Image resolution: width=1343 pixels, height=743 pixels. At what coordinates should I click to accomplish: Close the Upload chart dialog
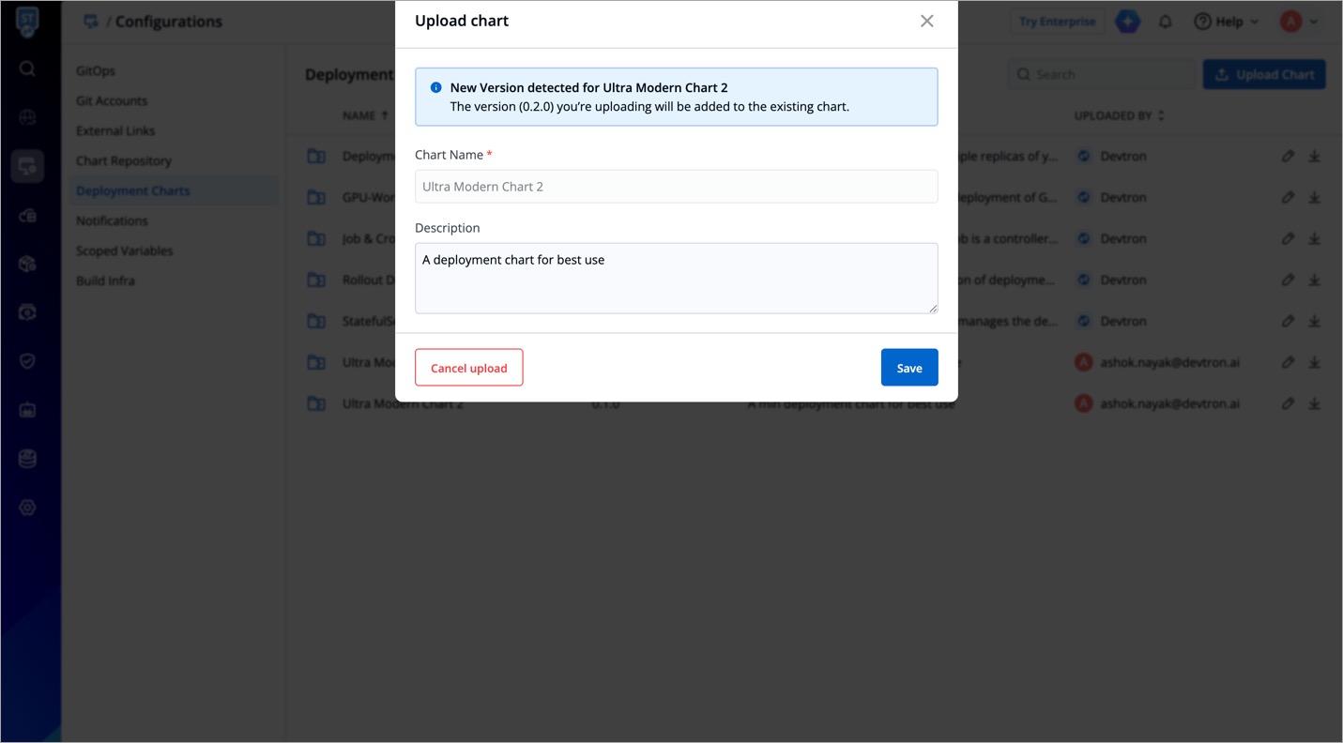coord(926,21)
